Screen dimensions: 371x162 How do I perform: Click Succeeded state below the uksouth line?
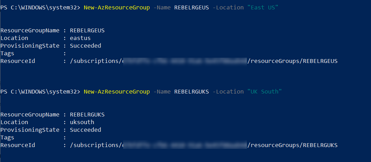[x=86, y=130]
